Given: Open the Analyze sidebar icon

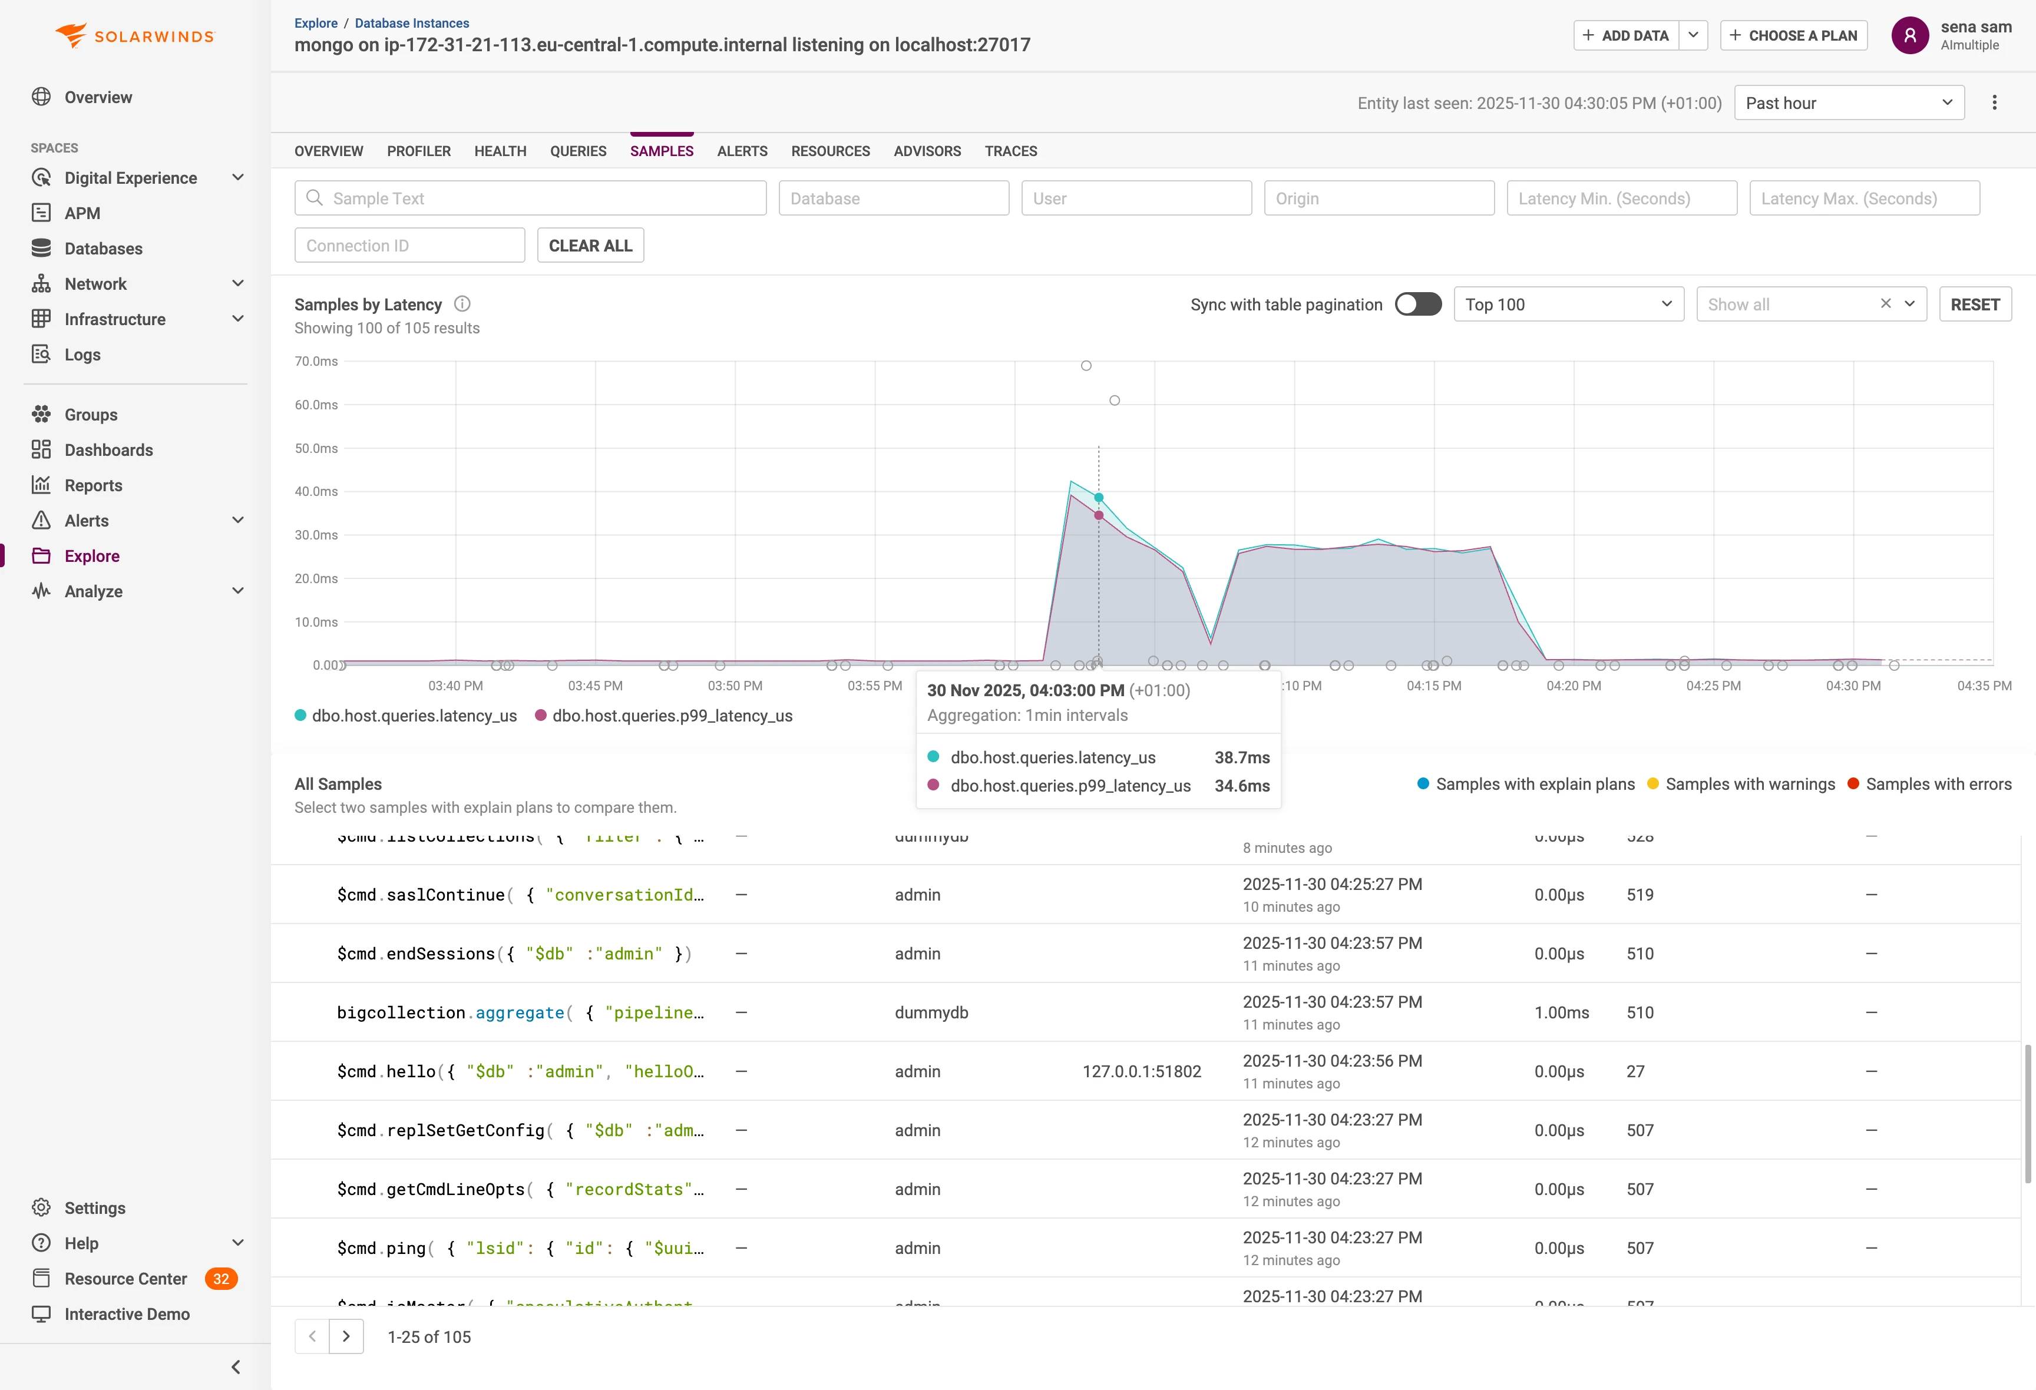Looking at the screenshot, I should [x=41, y=591].
